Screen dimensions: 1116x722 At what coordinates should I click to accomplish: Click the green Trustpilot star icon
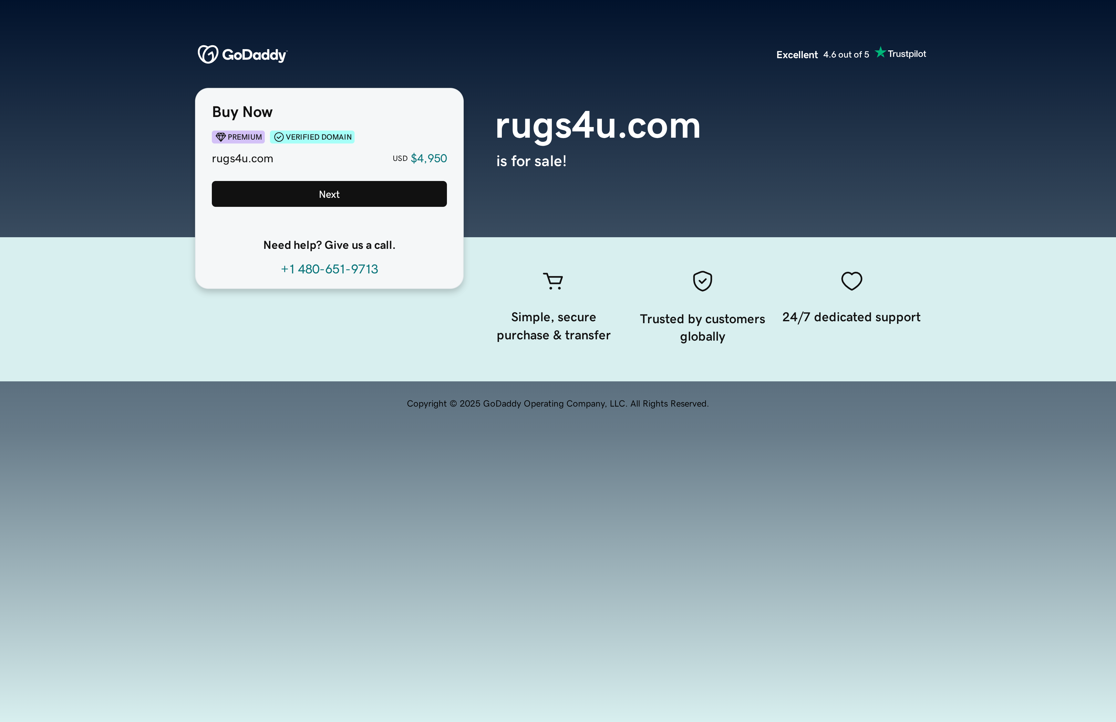(x=881, y=52)
